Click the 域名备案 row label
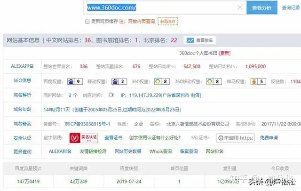 pos(22,124)
